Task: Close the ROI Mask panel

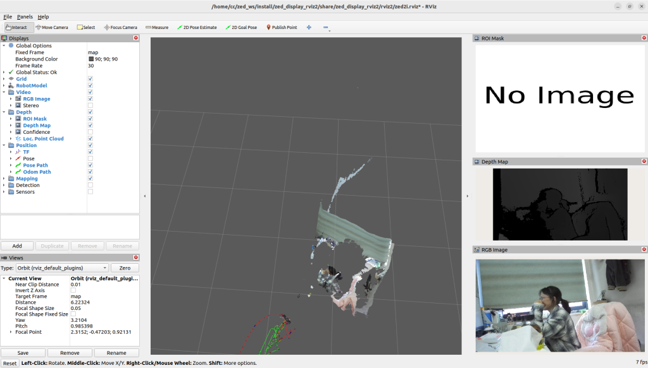Action: click(642, 39)
